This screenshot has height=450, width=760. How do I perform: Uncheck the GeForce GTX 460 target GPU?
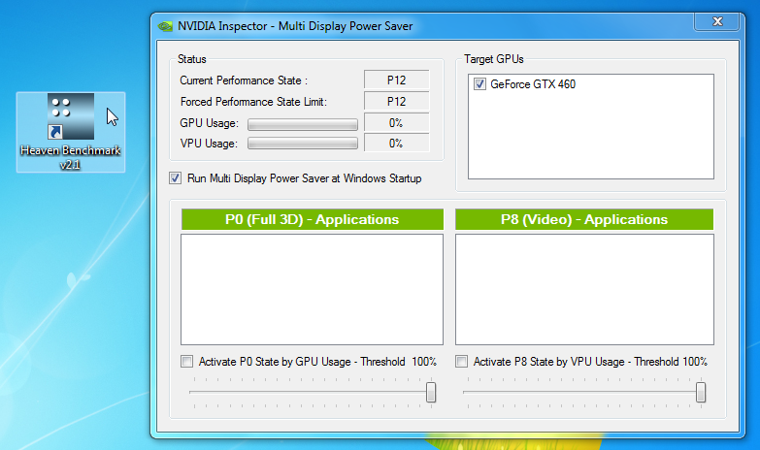tap(479, 84)
